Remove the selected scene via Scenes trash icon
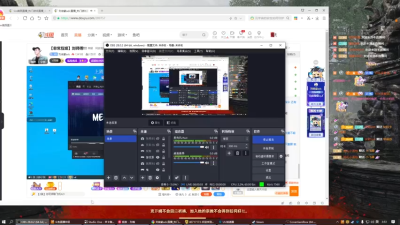The height and width of the screenshot is (225, 400). point(116,177)
